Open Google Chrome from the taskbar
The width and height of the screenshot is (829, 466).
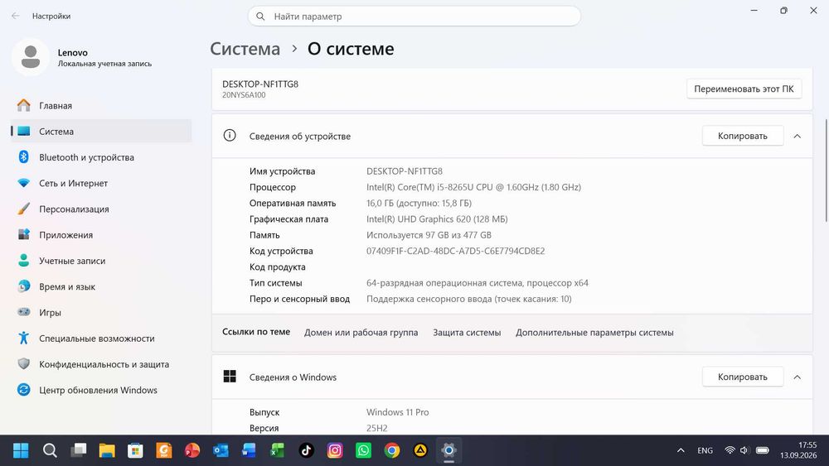pyautogui.click(x=392, y=450)
